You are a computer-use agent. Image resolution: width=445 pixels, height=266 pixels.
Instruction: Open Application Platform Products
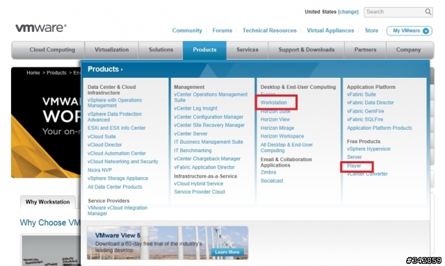coord(380,128)
